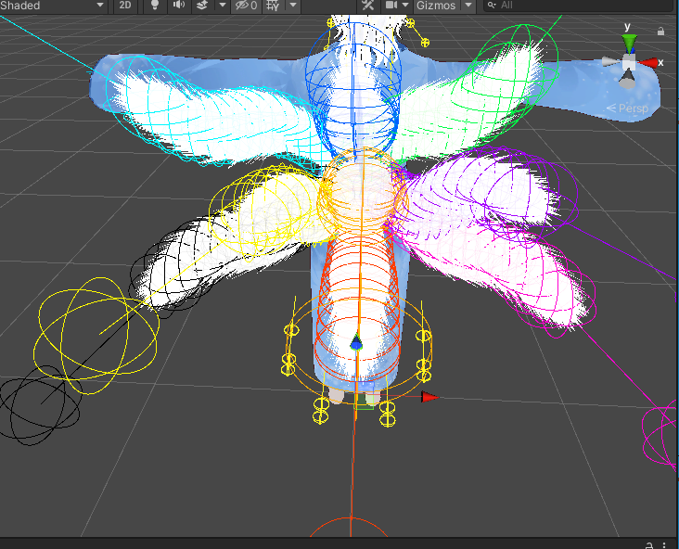Click the scene camera settings icon
The image size is (679, 549).
coord(392,6)
